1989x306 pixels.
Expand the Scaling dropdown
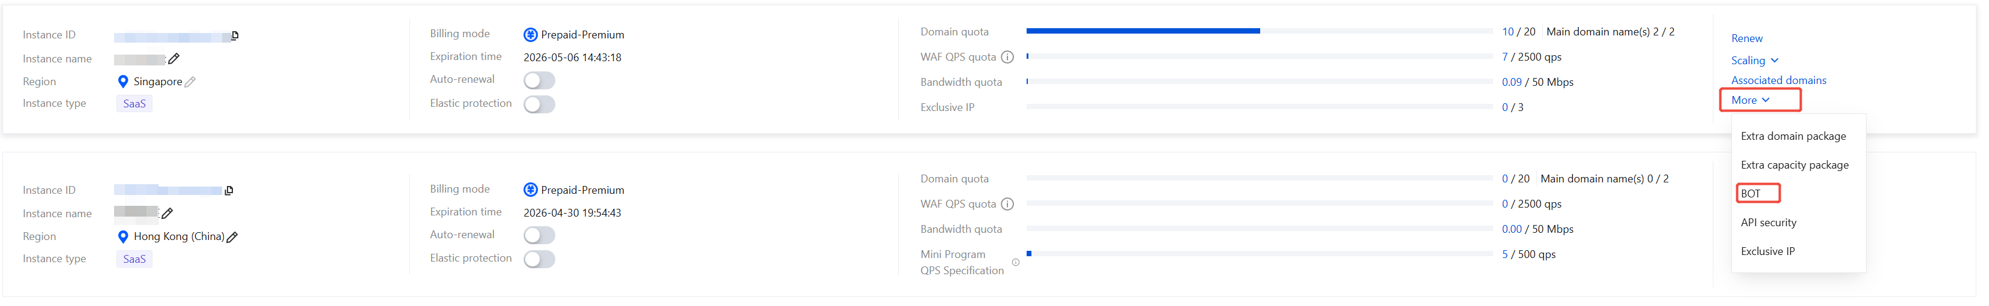(x=1754, y=60)
